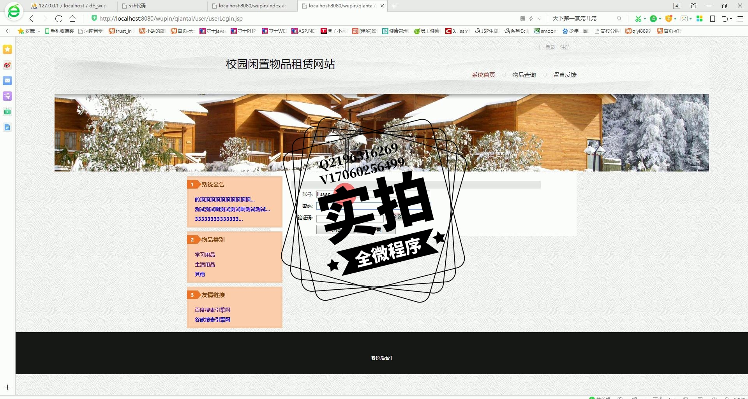
Task: Click the green translate icon
Action: point(653,18)
